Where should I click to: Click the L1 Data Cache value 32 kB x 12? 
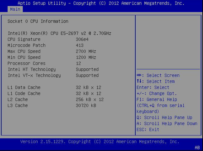pos(89,87)
